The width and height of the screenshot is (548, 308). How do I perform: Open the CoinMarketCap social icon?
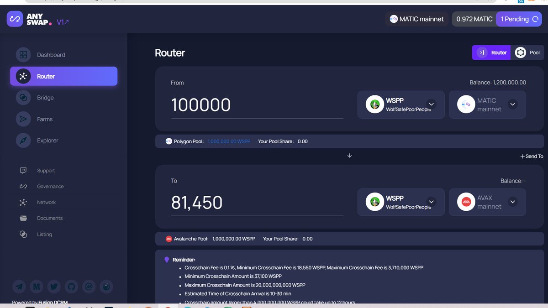point(89,287)
